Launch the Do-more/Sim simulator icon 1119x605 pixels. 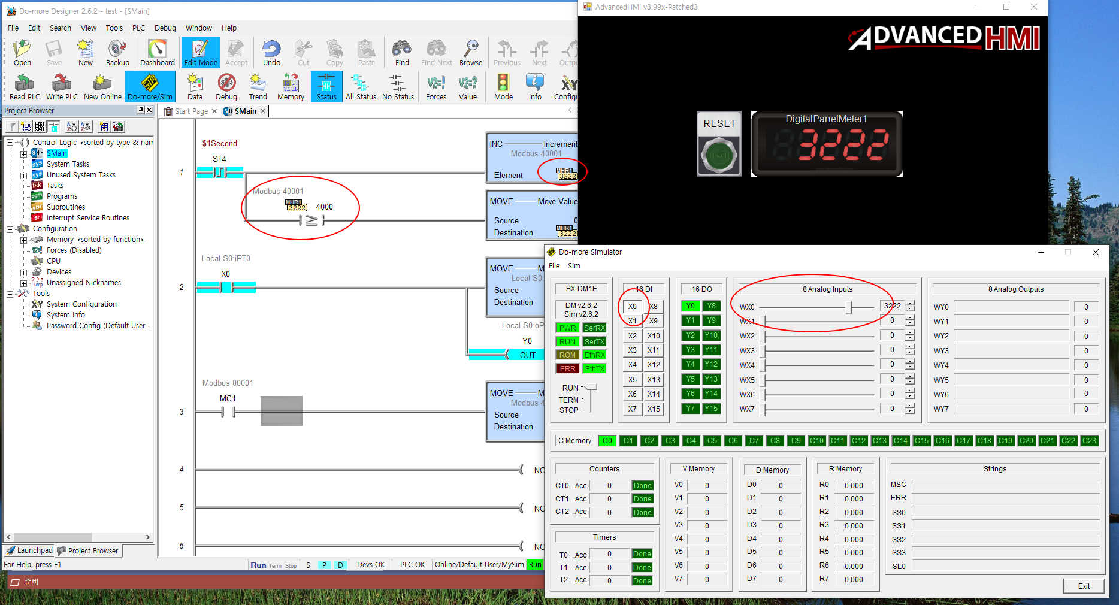(150, 87)
